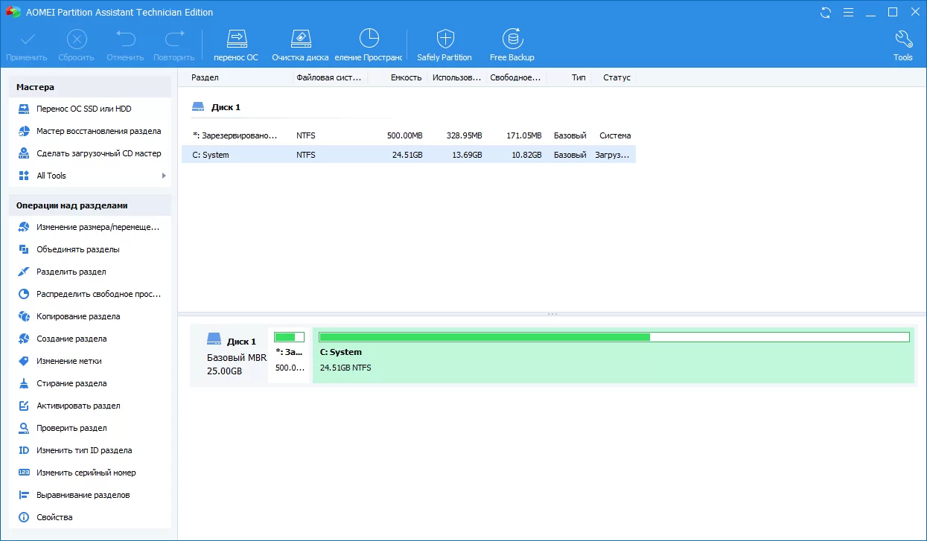Select Создание раздела operation

(90, 339)
